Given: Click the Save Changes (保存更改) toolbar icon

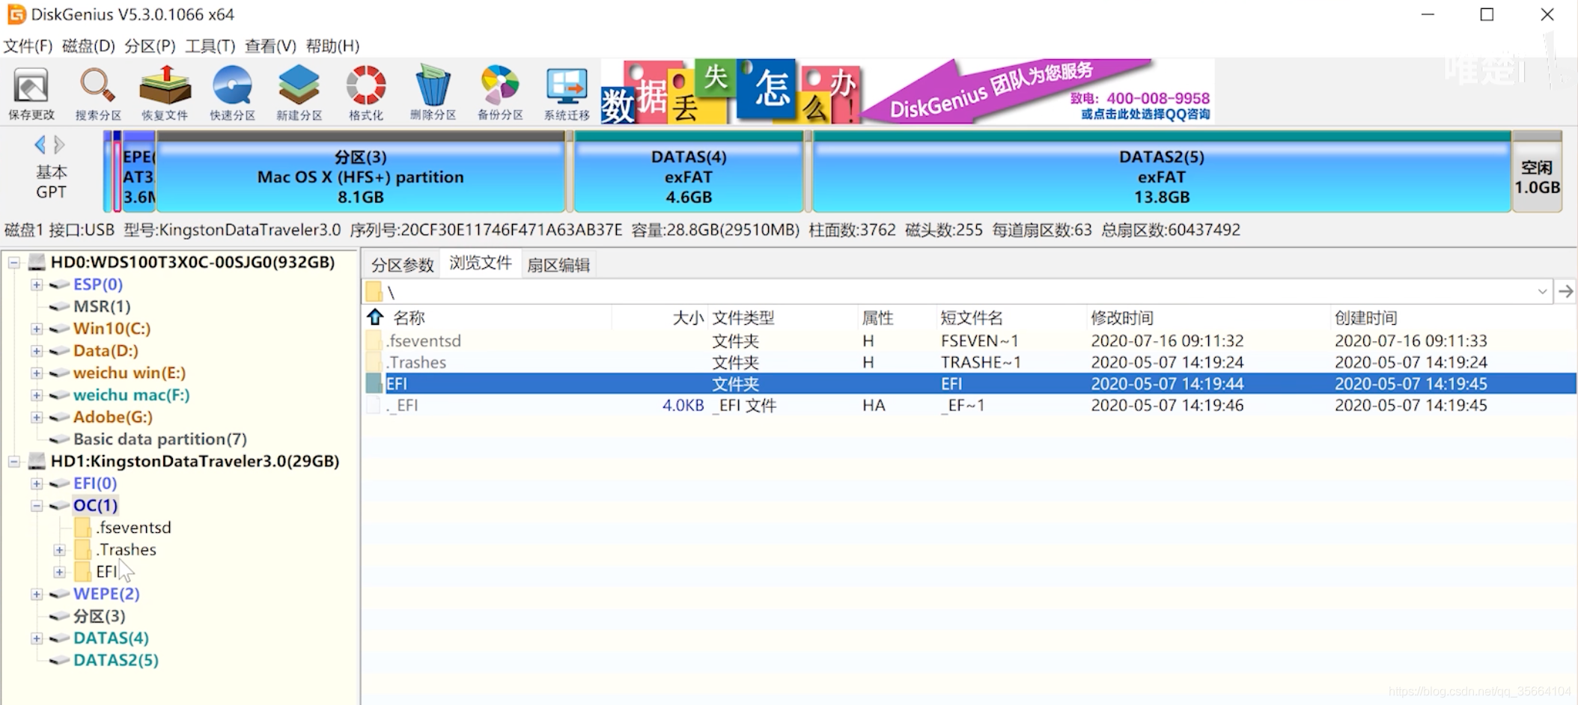Looking at the screenshot, I should click(x=31, y=93).
